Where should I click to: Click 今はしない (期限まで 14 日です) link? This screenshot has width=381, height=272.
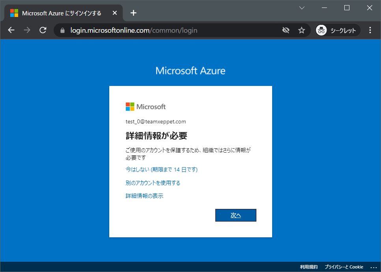(x=162, y=170)
